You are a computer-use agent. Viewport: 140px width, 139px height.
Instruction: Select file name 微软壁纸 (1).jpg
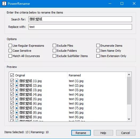31,81
